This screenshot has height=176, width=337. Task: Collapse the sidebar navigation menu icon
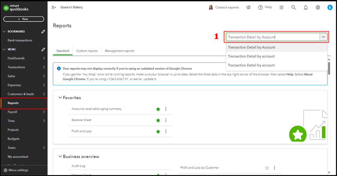[x=54, y=7]
